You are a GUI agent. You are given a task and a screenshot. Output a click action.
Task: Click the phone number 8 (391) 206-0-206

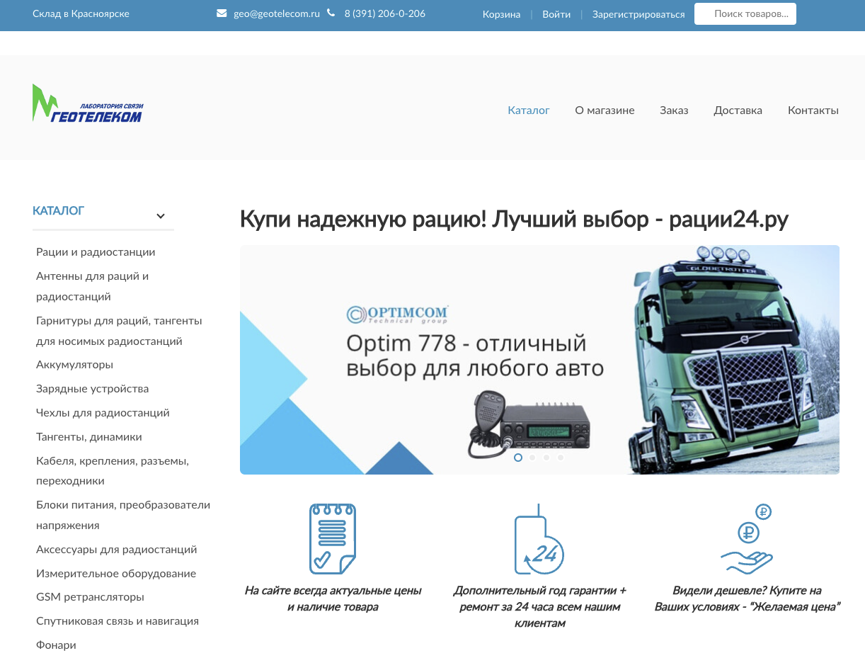385,13
